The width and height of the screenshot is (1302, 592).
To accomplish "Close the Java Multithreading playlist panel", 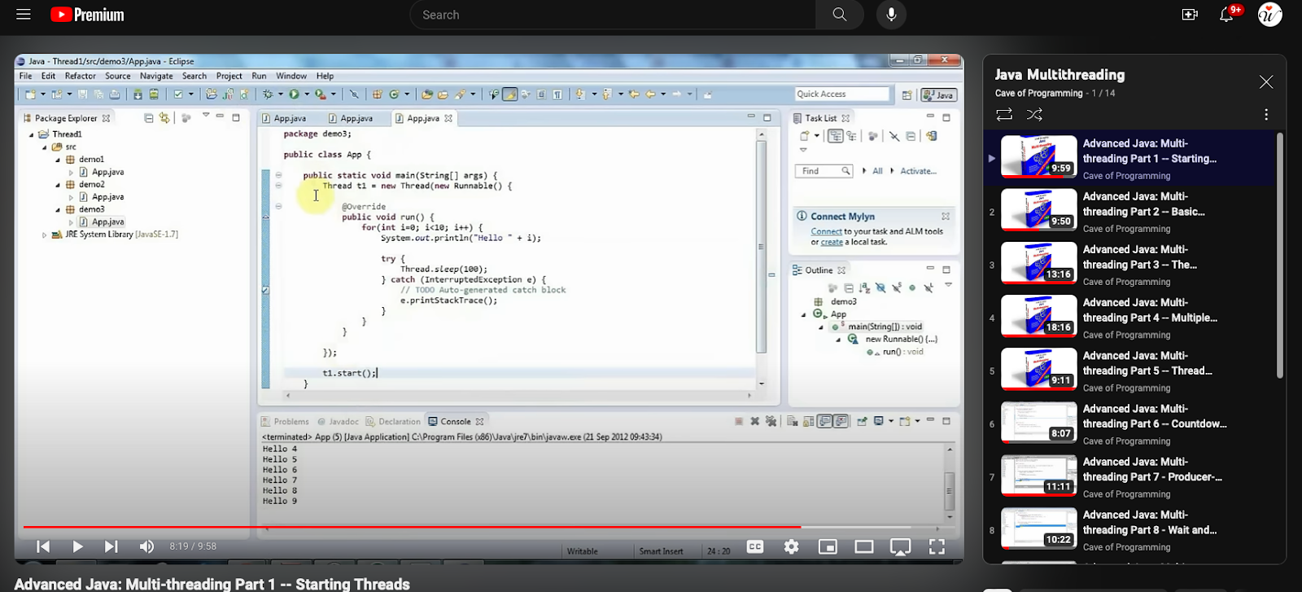I will click(1265, 81).
